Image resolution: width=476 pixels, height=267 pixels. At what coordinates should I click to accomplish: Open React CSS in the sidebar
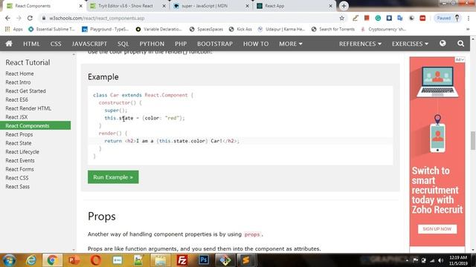tap(16, 178)
